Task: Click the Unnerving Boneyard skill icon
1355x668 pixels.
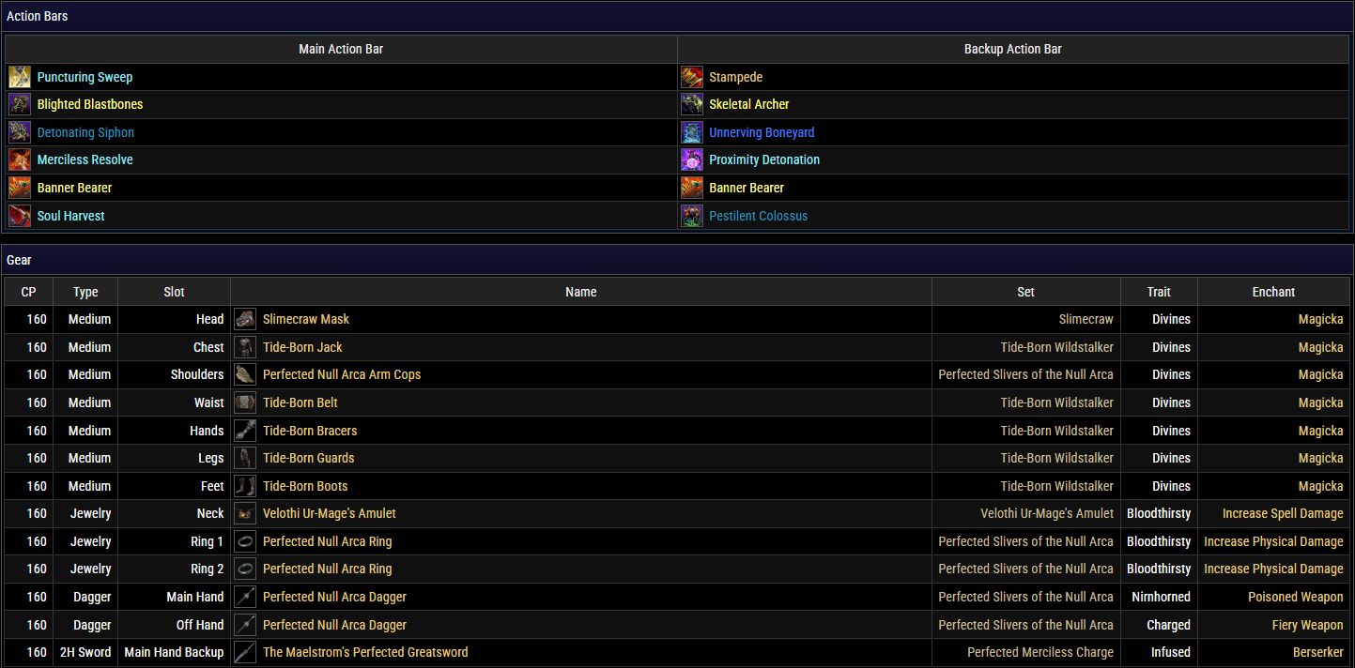Action: pyautogui.click(x=692, y=132)
